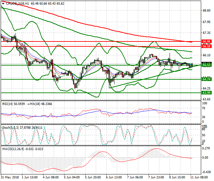Click the 31 May 2018 date label

click(10, 177)
